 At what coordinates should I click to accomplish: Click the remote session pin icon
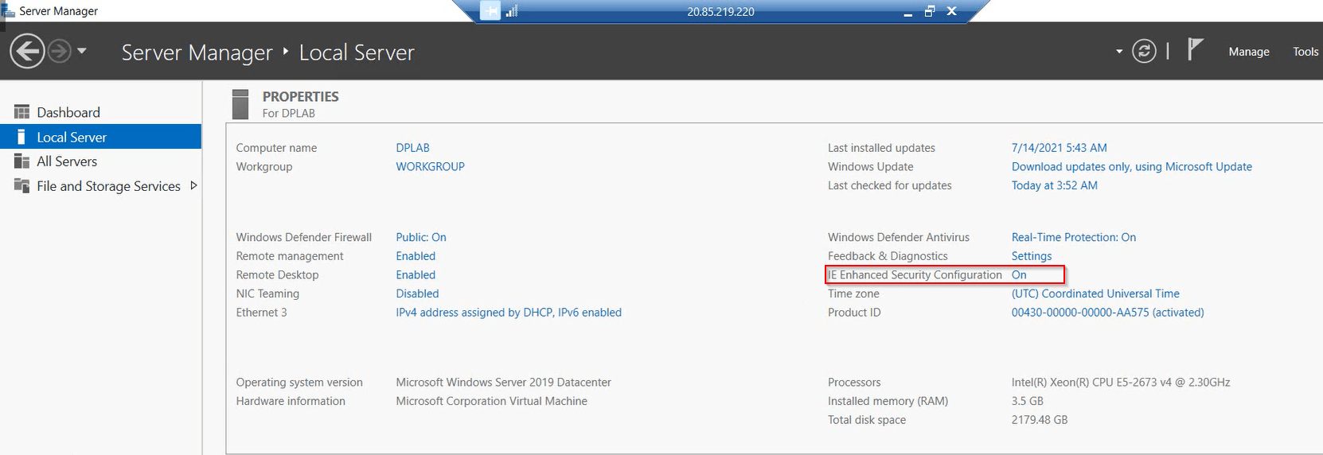(490, 11)
